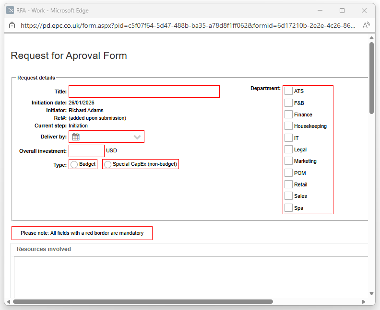Enable the IT department checkbox
Viewport: 380px width, 310px height.
[x=288, y=138]
